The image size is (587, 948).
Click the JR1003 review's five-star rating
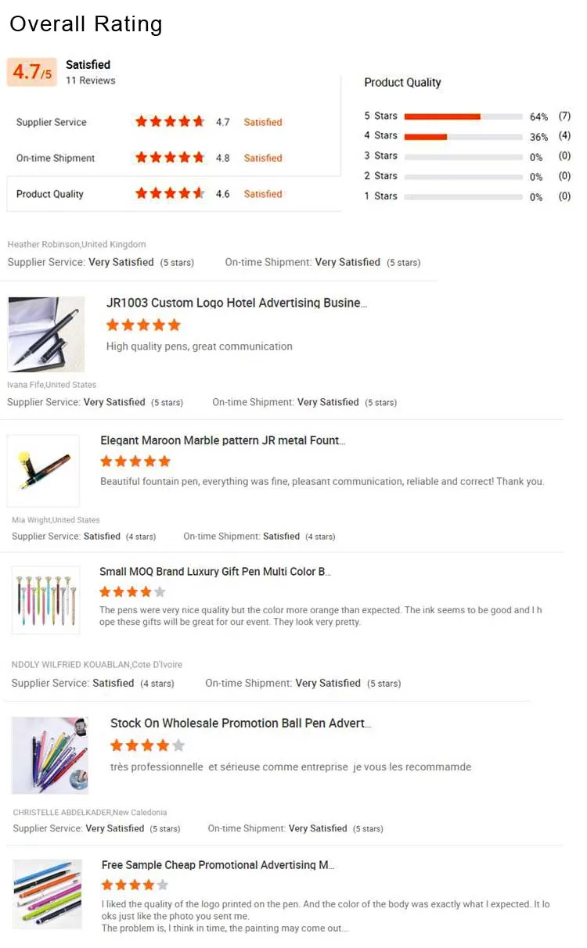click(x=143, y=325)
